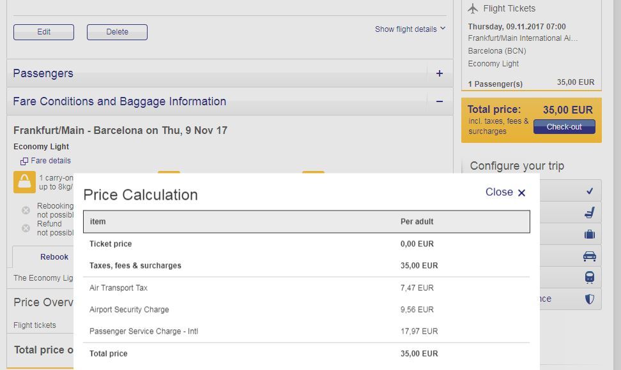Screen dimensions: 621x370
Task: Click the Fare details popup icon
Action: (24, 161)
